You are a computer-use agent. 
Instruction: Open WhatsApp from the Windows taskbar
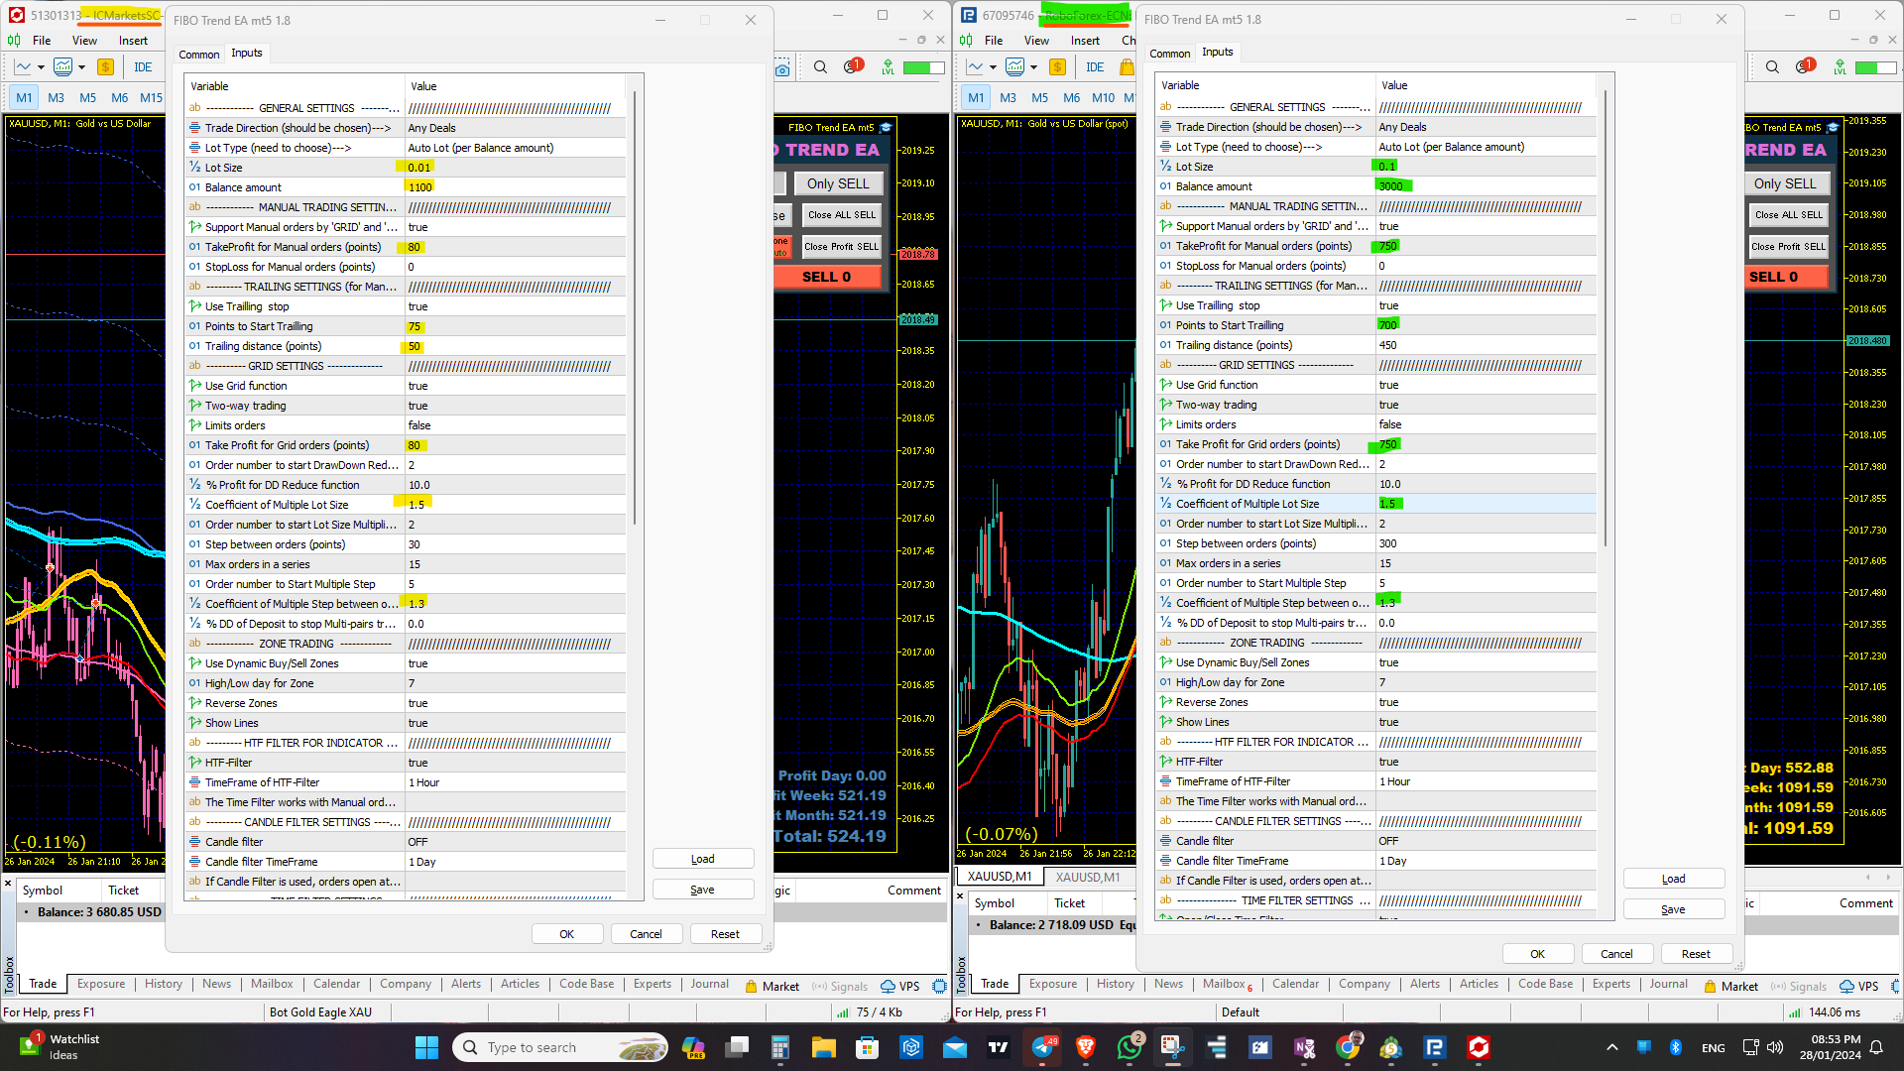[x=1129, y=1047]
